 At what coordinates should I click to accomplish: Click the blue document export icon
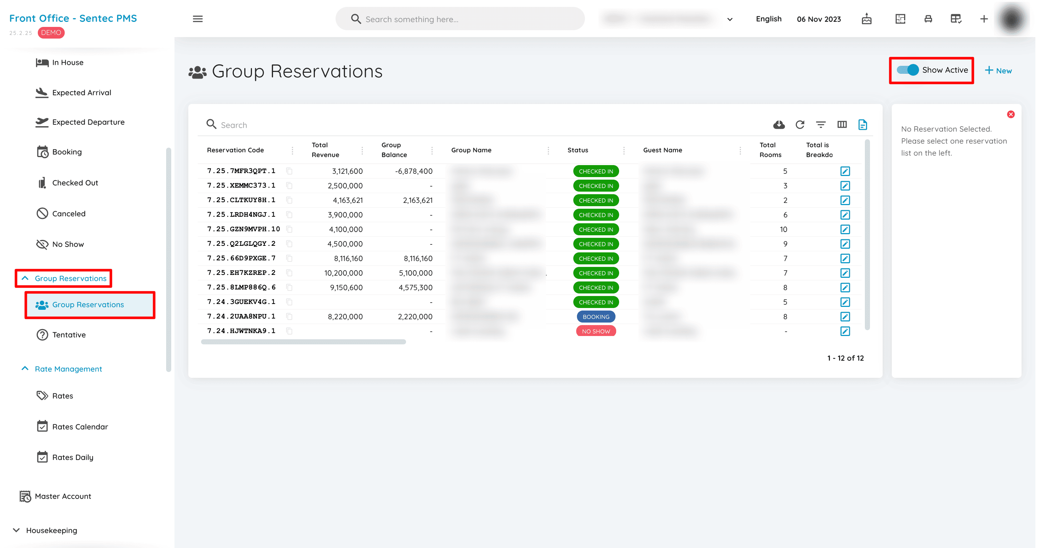[x=862, y=124]
